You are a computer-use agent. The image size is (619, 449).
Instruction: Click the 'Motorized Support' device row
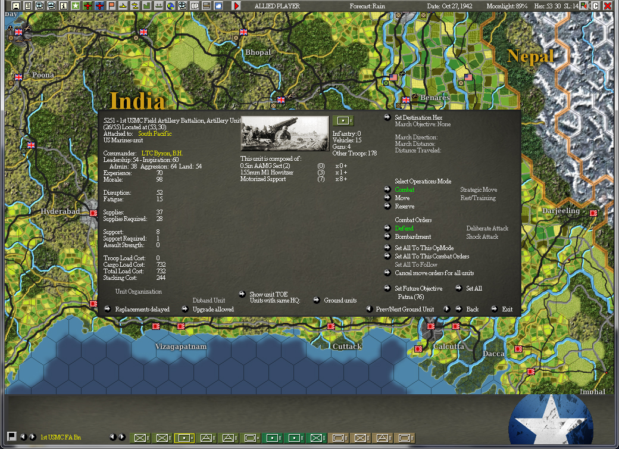[x=293, y=179]
